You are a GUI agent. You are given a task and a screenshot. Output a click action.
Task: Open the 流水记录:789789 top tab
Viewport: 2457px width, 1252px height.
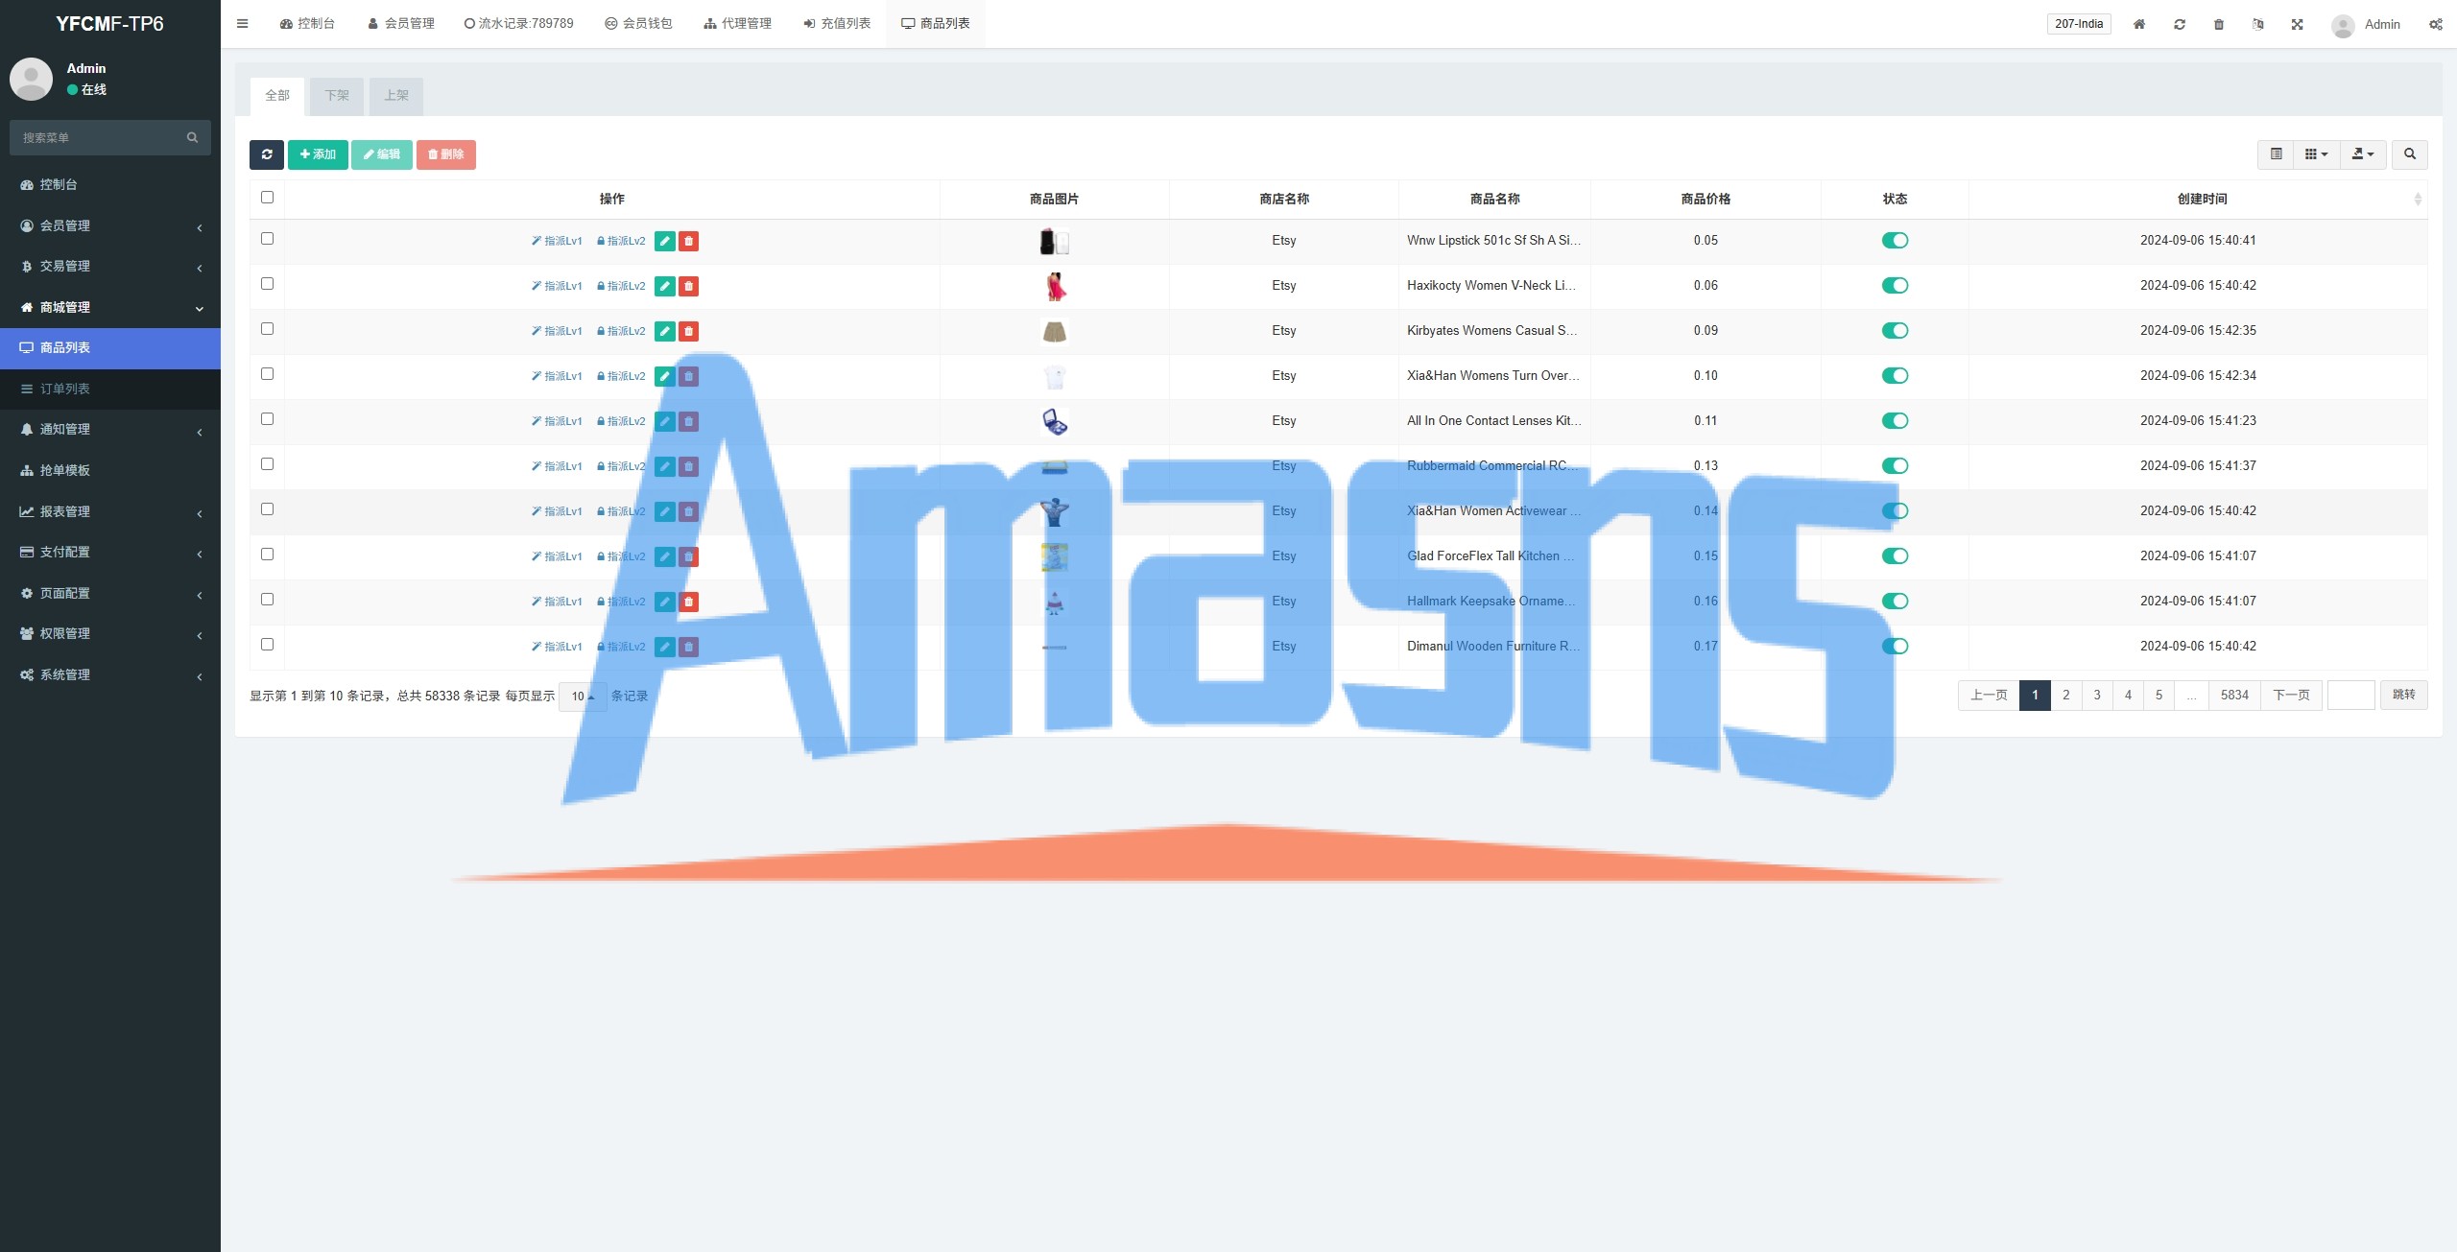coord(519,24)
